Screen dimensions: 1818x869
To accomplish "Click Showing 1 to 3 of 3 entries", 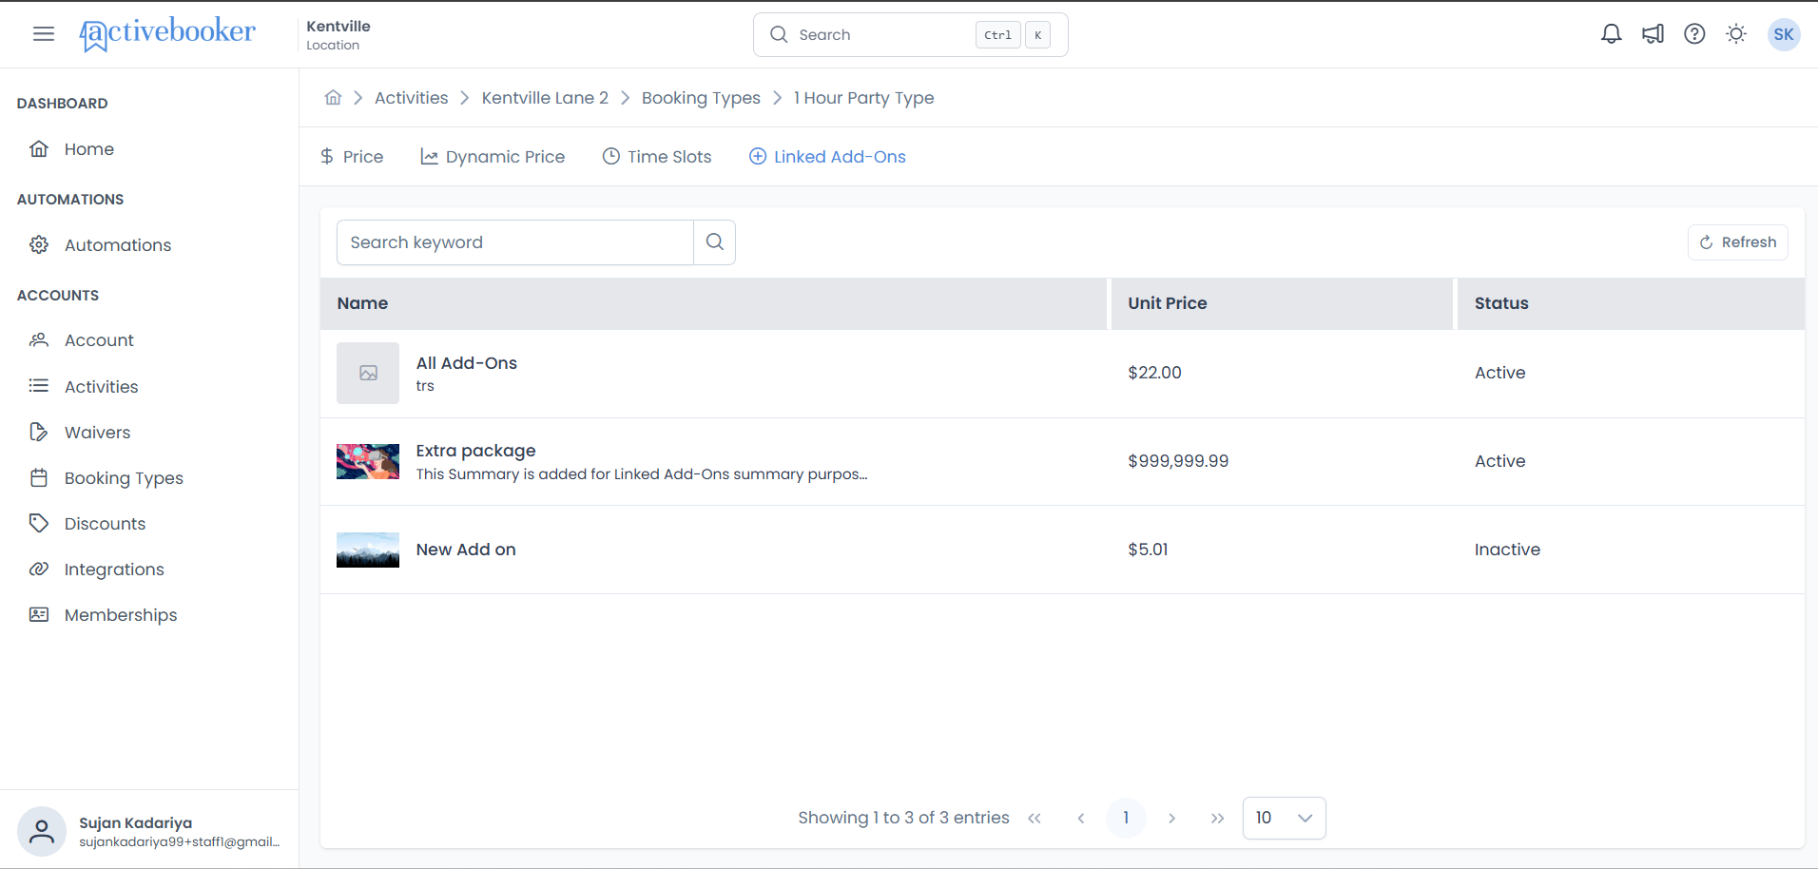I will pyautogui.click(x=903, y=818).
